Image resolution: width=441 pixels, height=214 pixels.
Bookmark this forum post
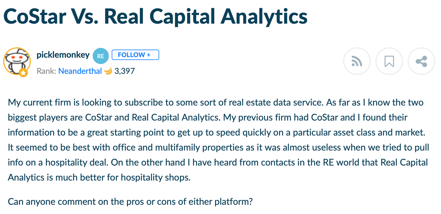coord(389,61)
